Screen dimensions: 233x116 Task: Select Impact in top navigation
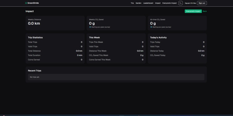point(158,3)
